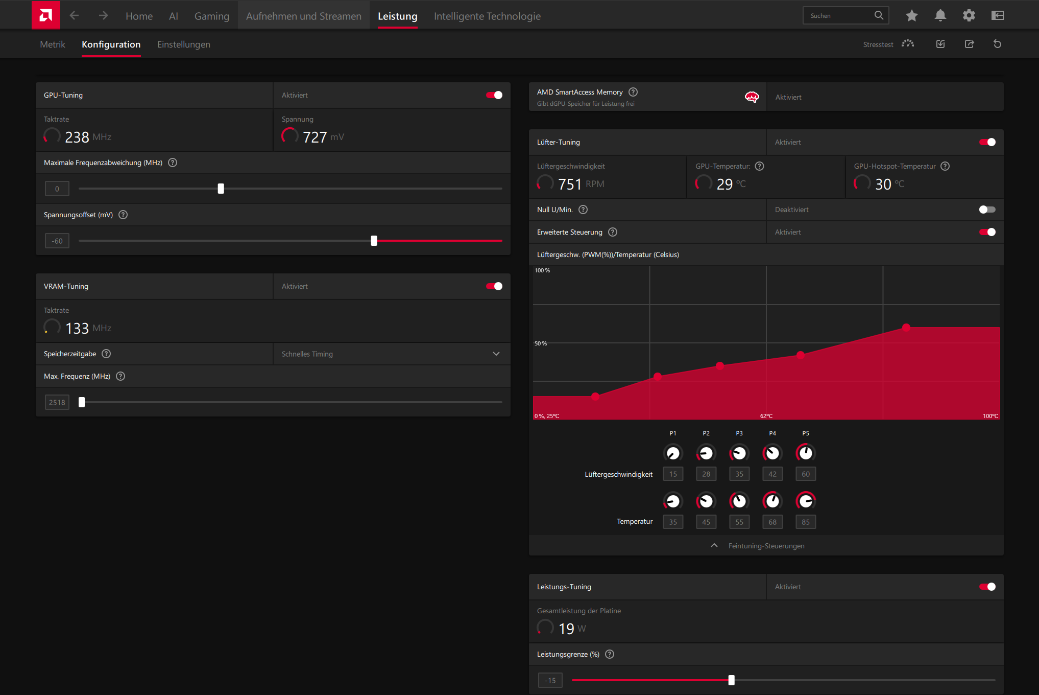
Task: Collapse Feintuning-Steuerungen section
Action: tap(766, 546)
